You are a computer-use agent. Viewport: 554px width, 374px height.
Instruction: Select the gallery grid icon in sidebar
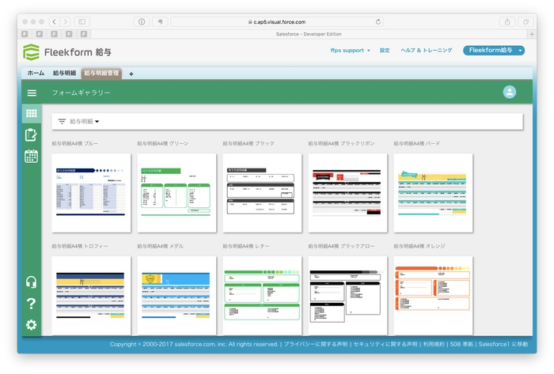tap(32, 114)
